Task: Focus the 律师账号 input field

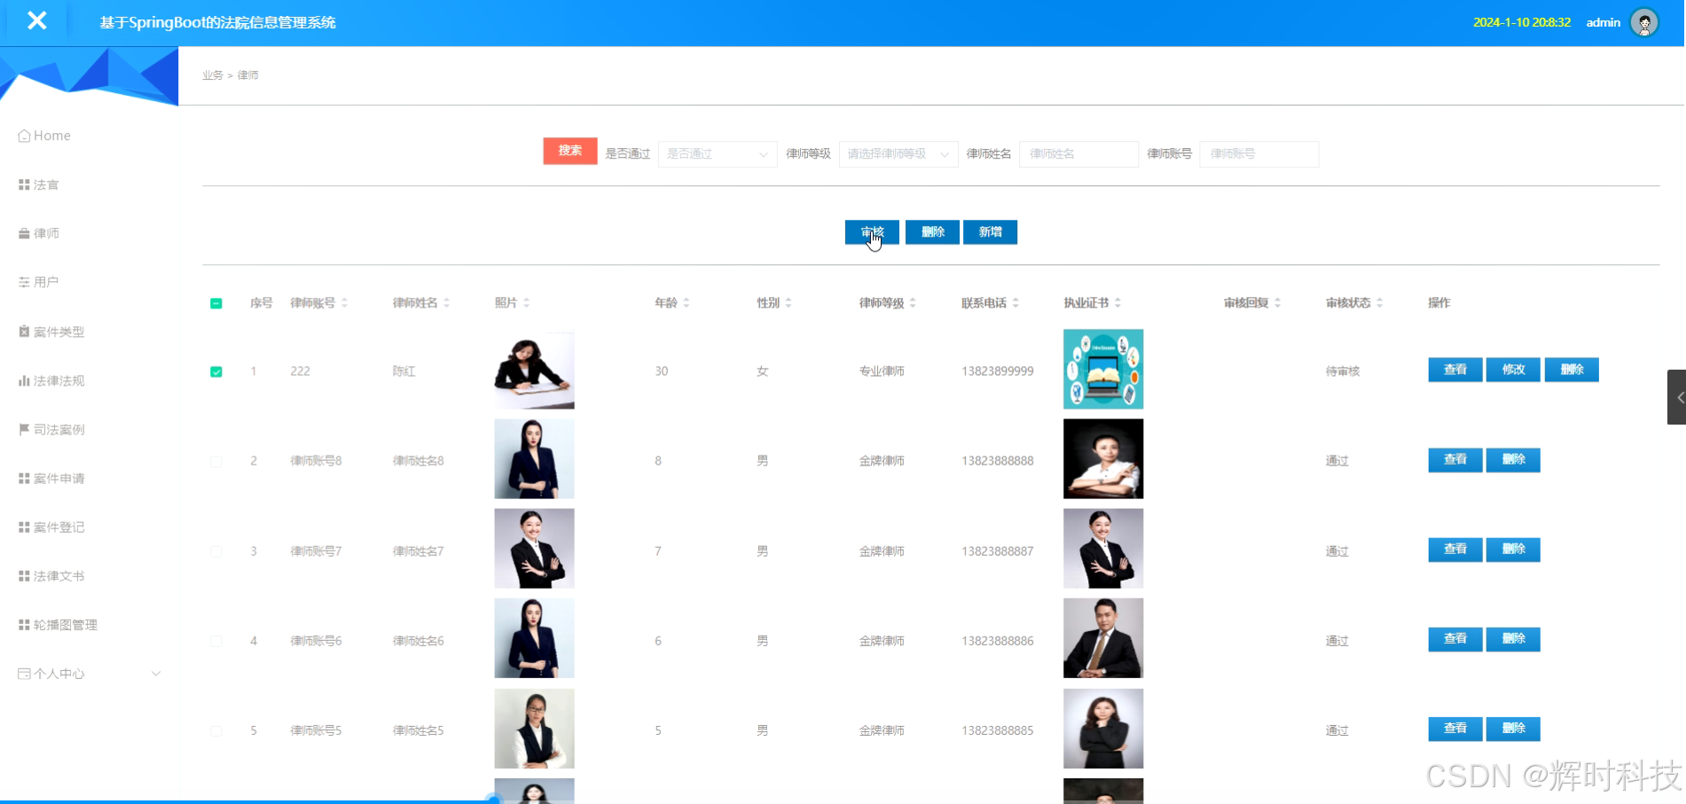Action: [x=1259, y=153]
